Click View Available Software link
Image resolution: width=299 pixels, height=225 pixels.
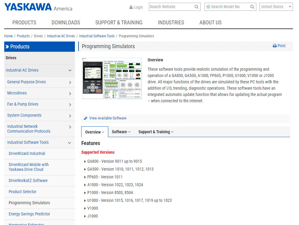(x=108, y=118)
